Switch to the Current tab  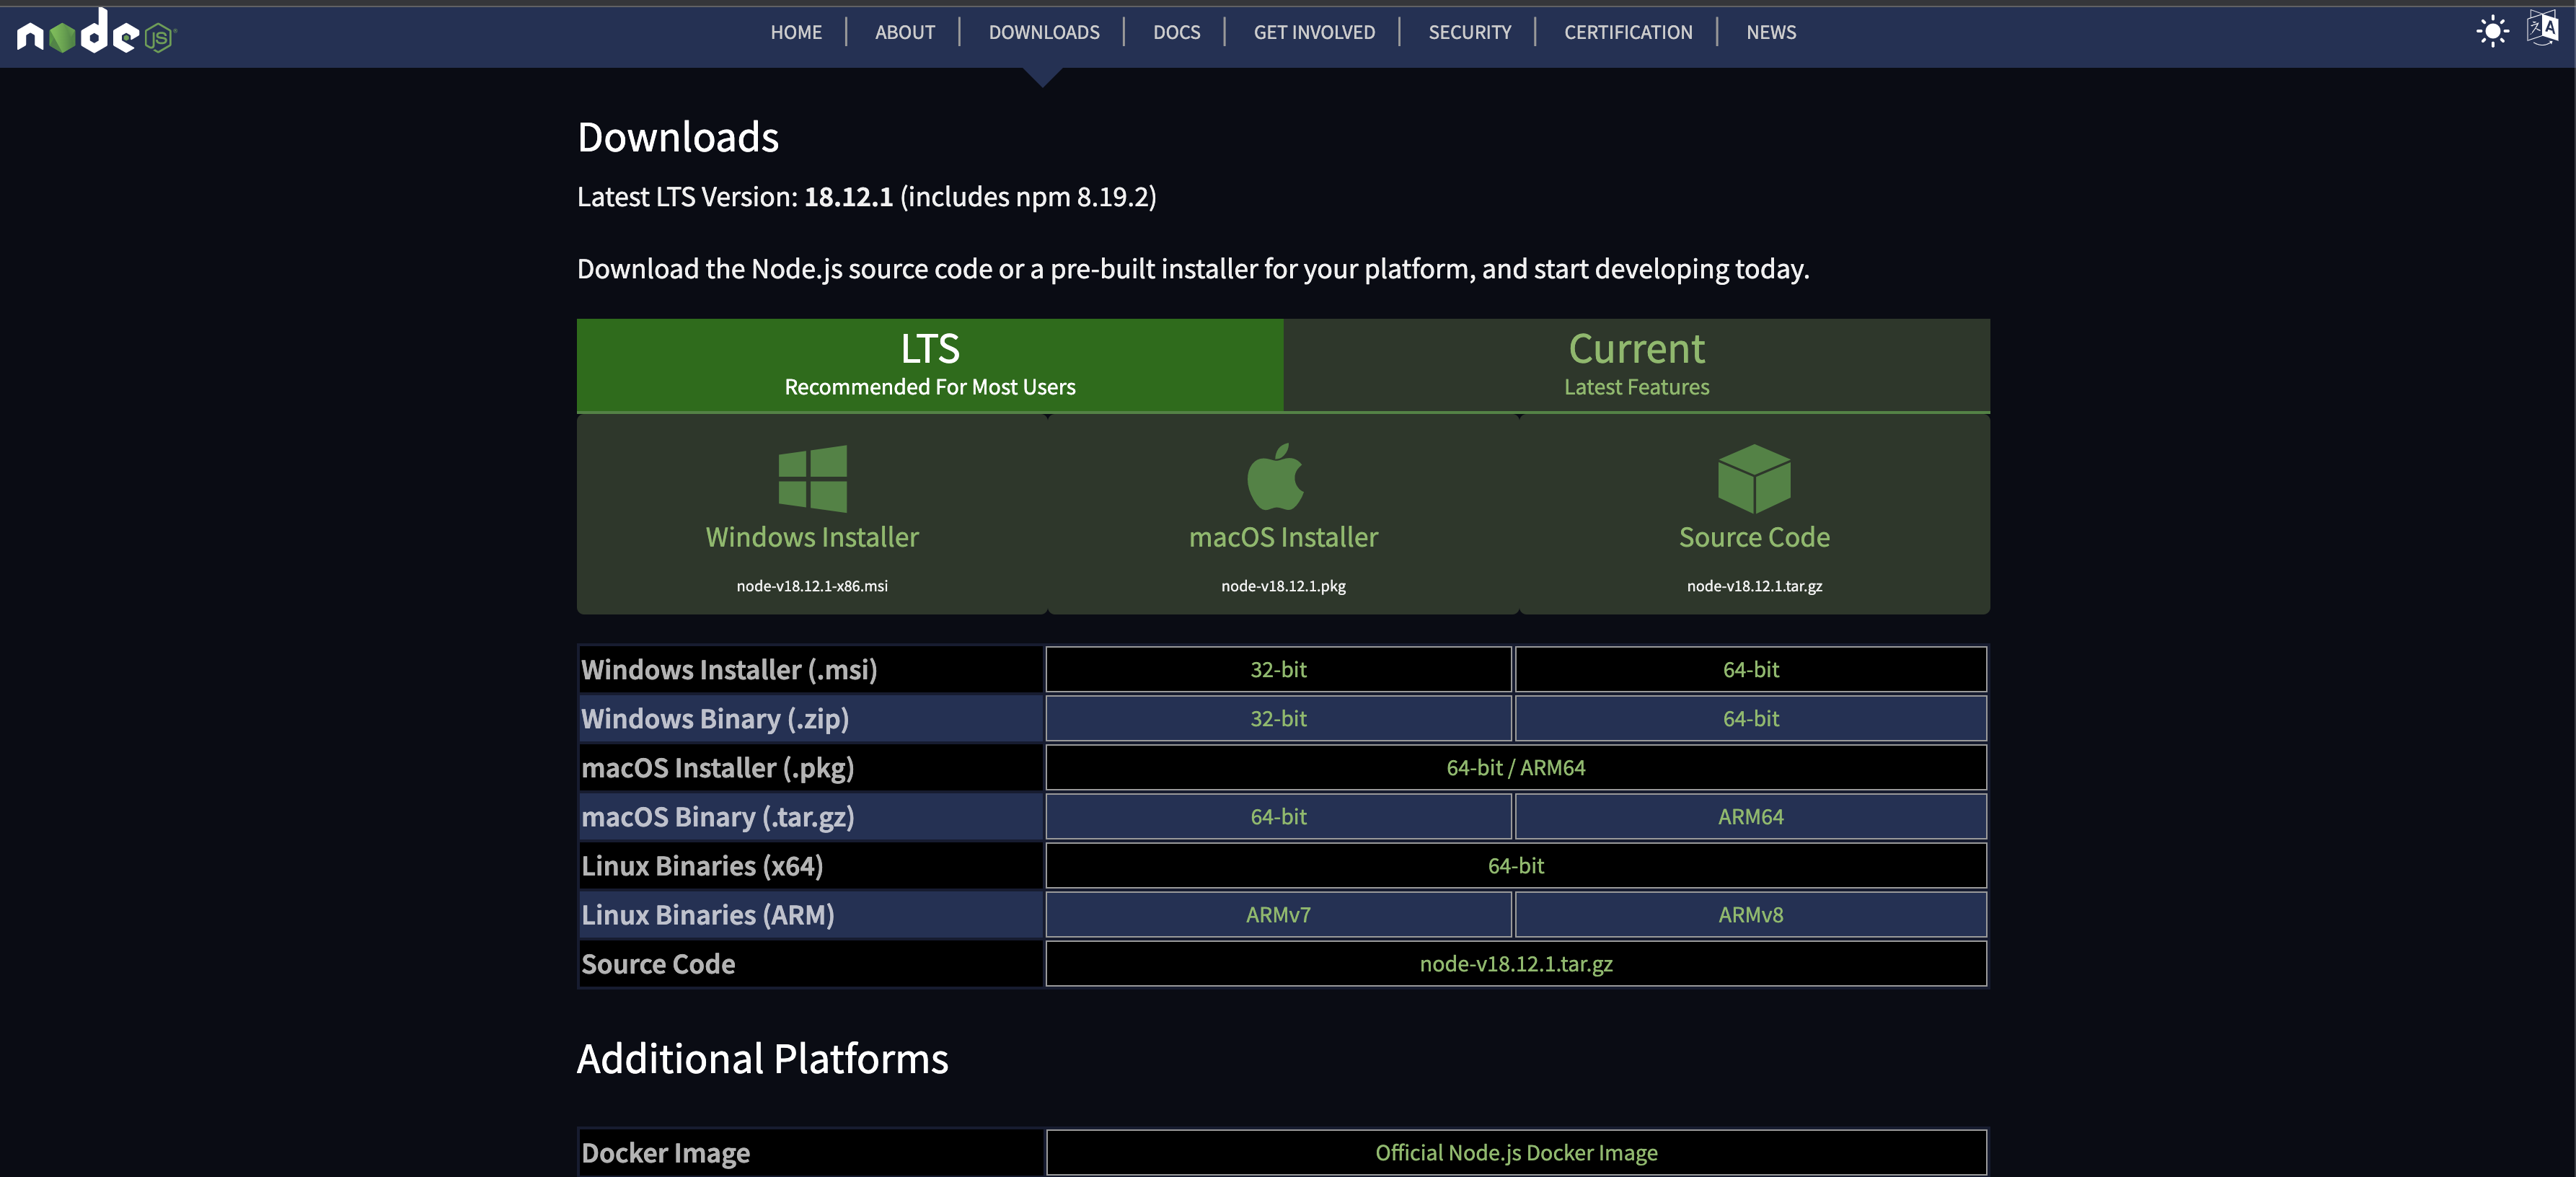[1637, 365]
